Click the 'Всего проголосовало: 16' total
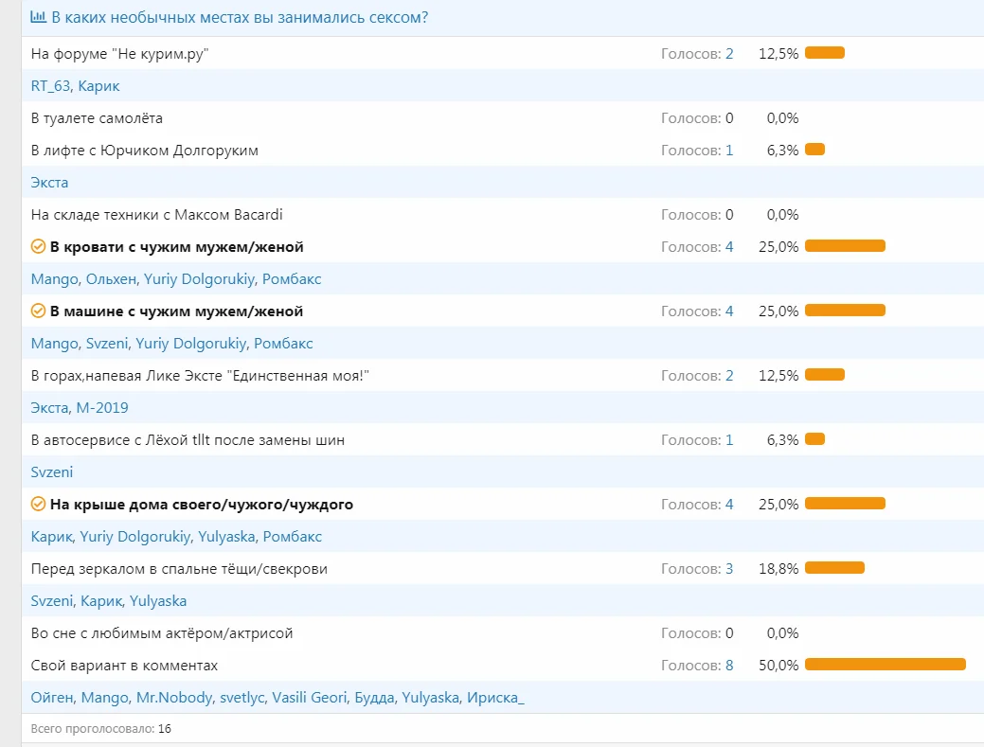 (x=101, y=729)
